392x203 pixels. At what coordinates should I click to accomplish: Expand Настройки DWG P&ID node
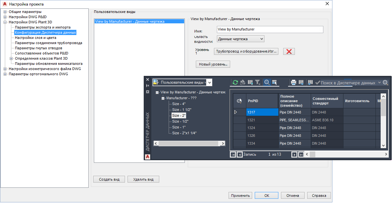click(x=5, y=17)
